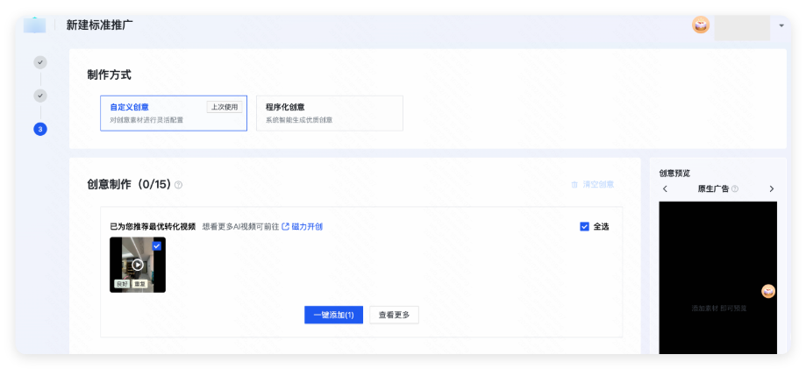The height and width of the screenshot is (369, 806).
Task: Click the 上次使用 tag
Action: coord(225,107)
